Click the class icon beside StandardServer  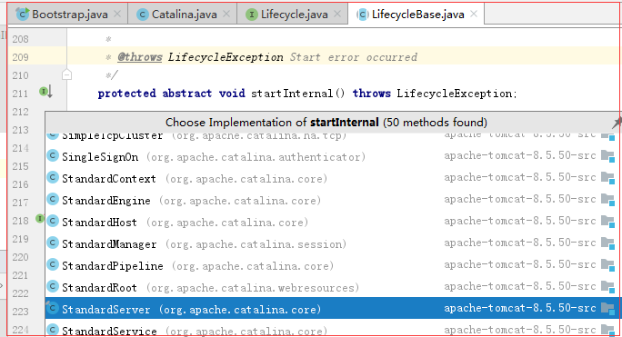(53, 308)
